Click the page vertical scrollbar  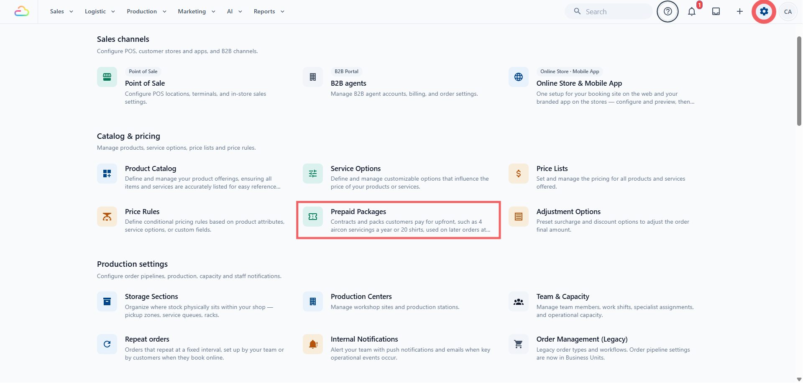click(x=799, y=81)
